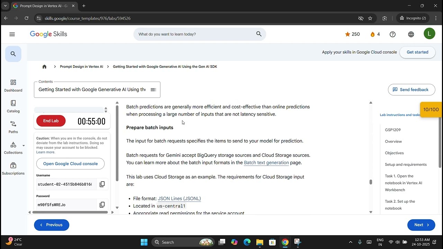
Task: Click the Lab instructions and tasks heading
Action: (400, 115)
